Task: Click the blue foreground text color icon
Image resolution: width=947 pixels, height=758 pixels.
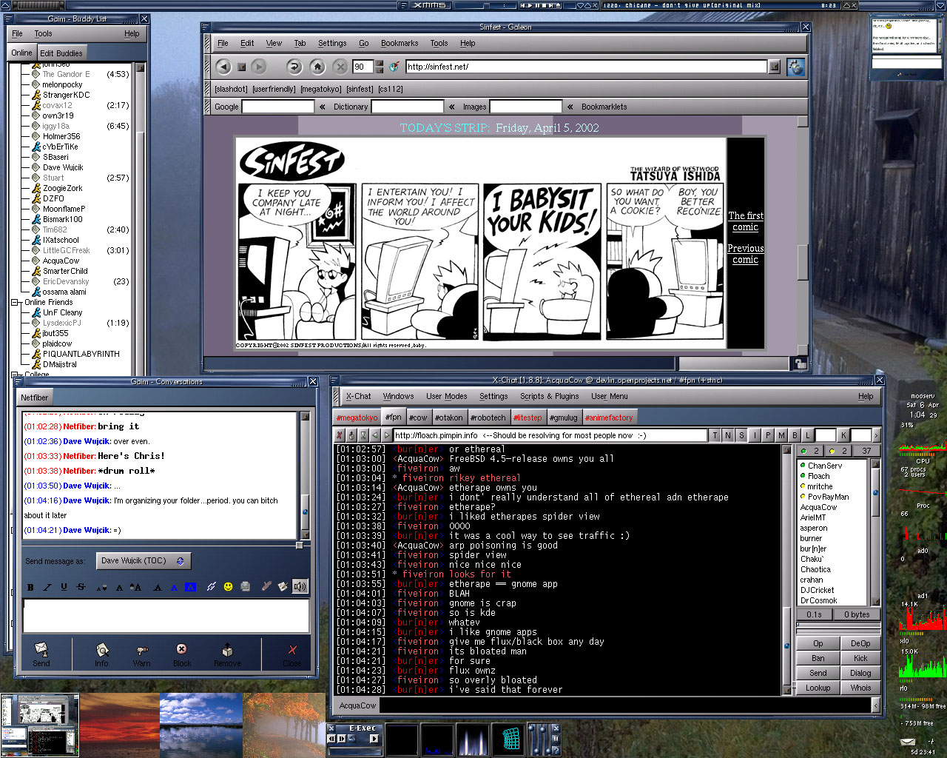Action: click(x=174, y=587)
